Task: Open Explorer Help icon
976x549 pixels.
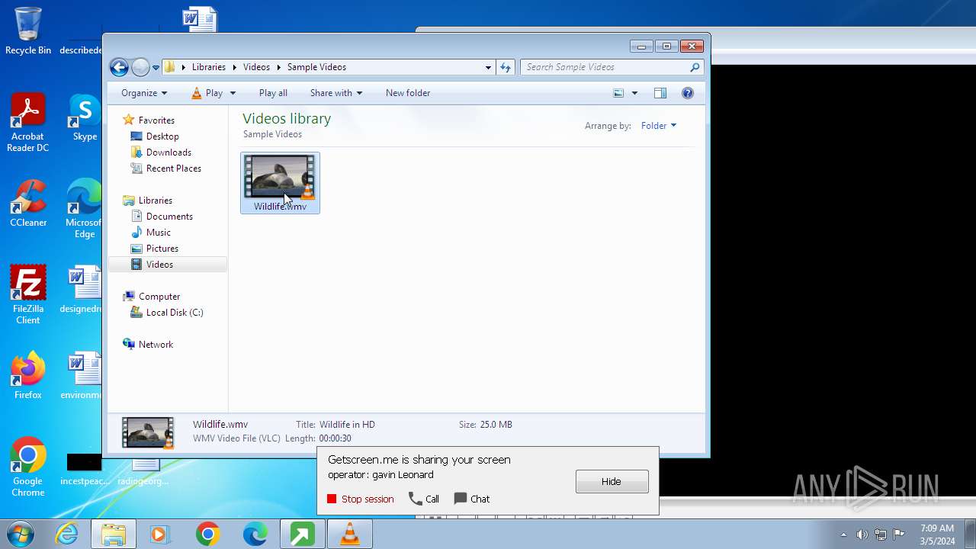Action: point(688,93)
